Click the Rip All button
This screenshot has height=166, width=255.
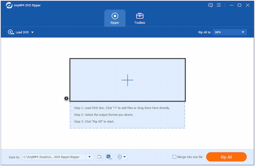[226, 157]
